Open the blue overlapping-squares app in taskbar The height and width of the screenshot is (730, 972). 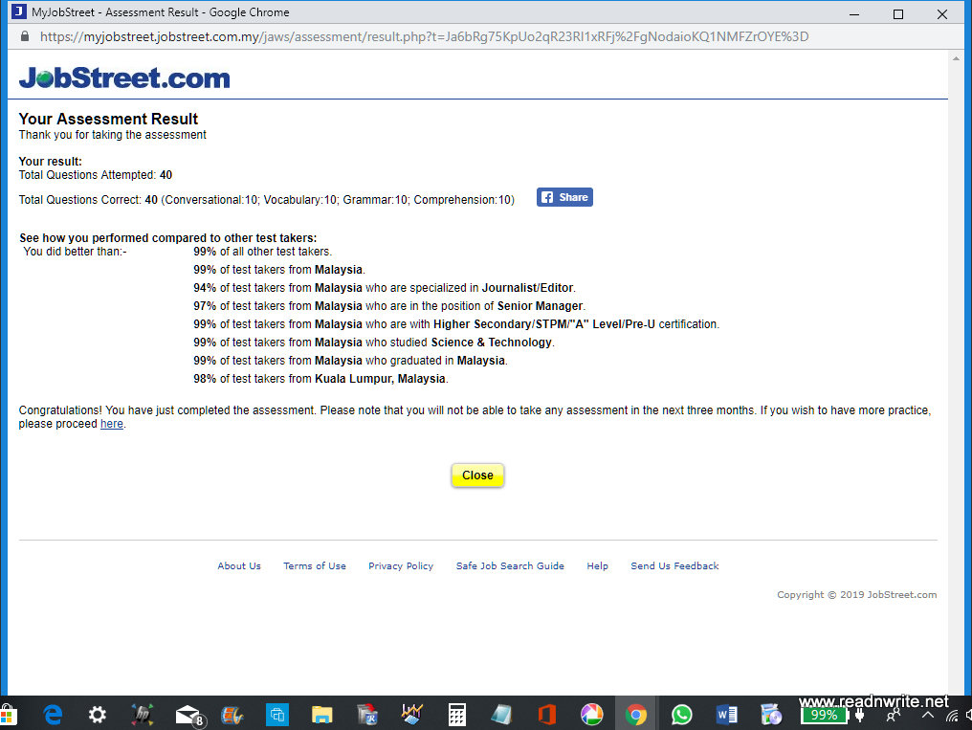pos(277,715)
